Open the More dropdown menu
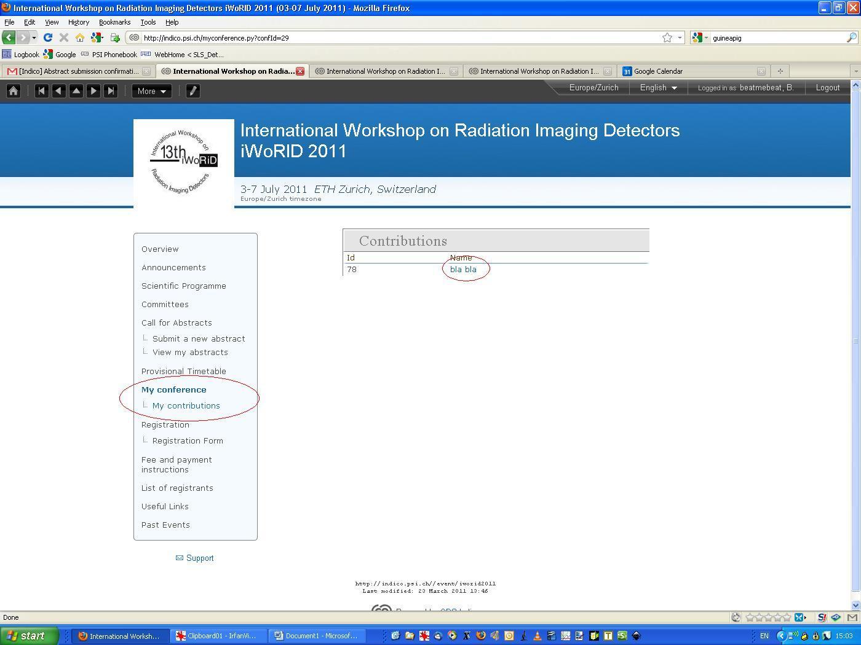The width and height of the screenshot is (861, 645). [x=152, y=91]
